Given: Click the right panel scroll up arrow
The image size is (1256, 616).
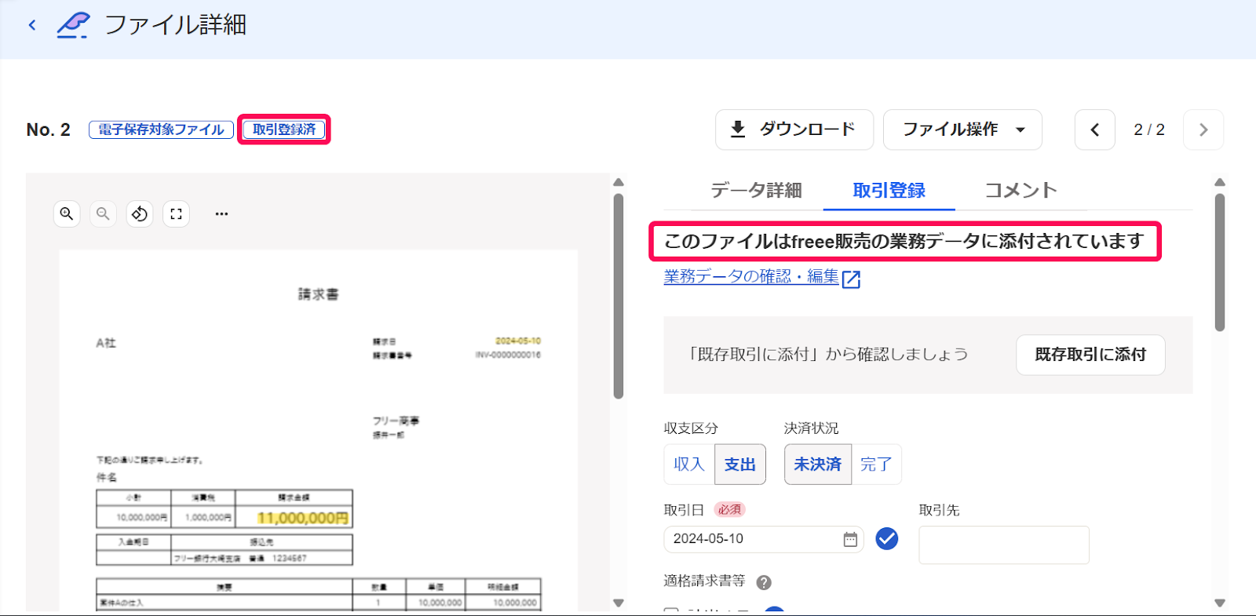Looking at the screenshot, I should click(1219, 183).
